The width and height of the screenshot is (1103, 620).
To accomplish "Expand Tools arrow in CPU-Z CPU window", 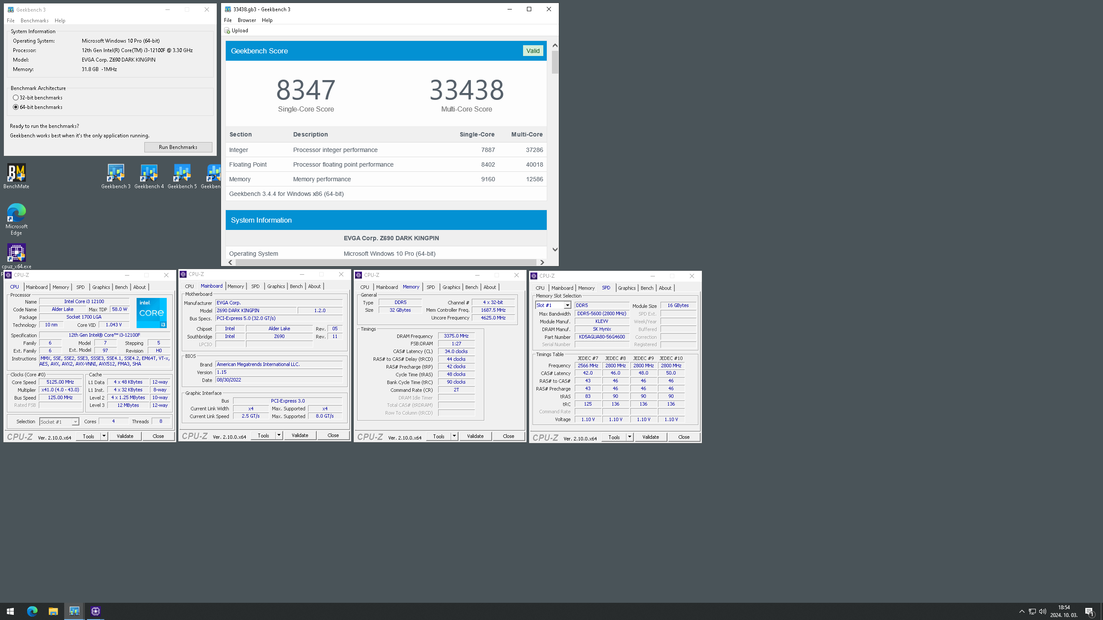I will click(x=104, y=436).
